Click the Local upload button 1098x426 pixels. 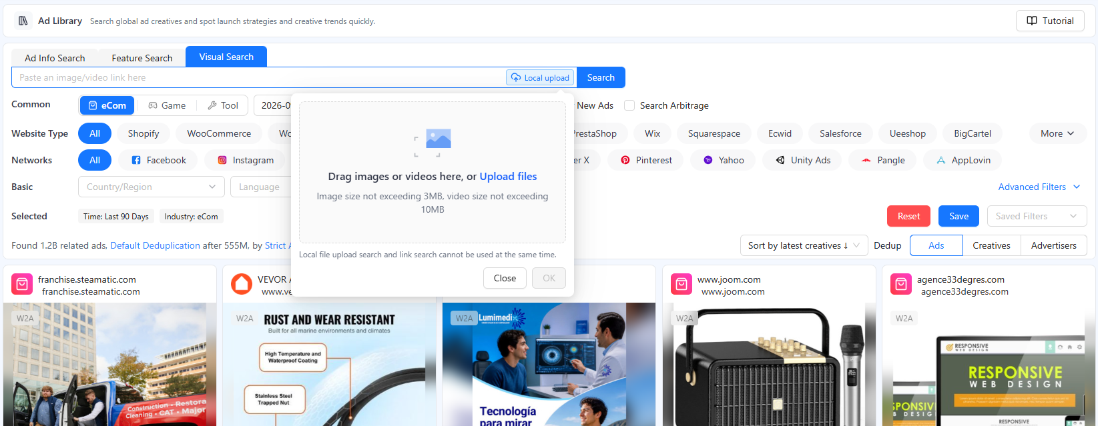541,77
